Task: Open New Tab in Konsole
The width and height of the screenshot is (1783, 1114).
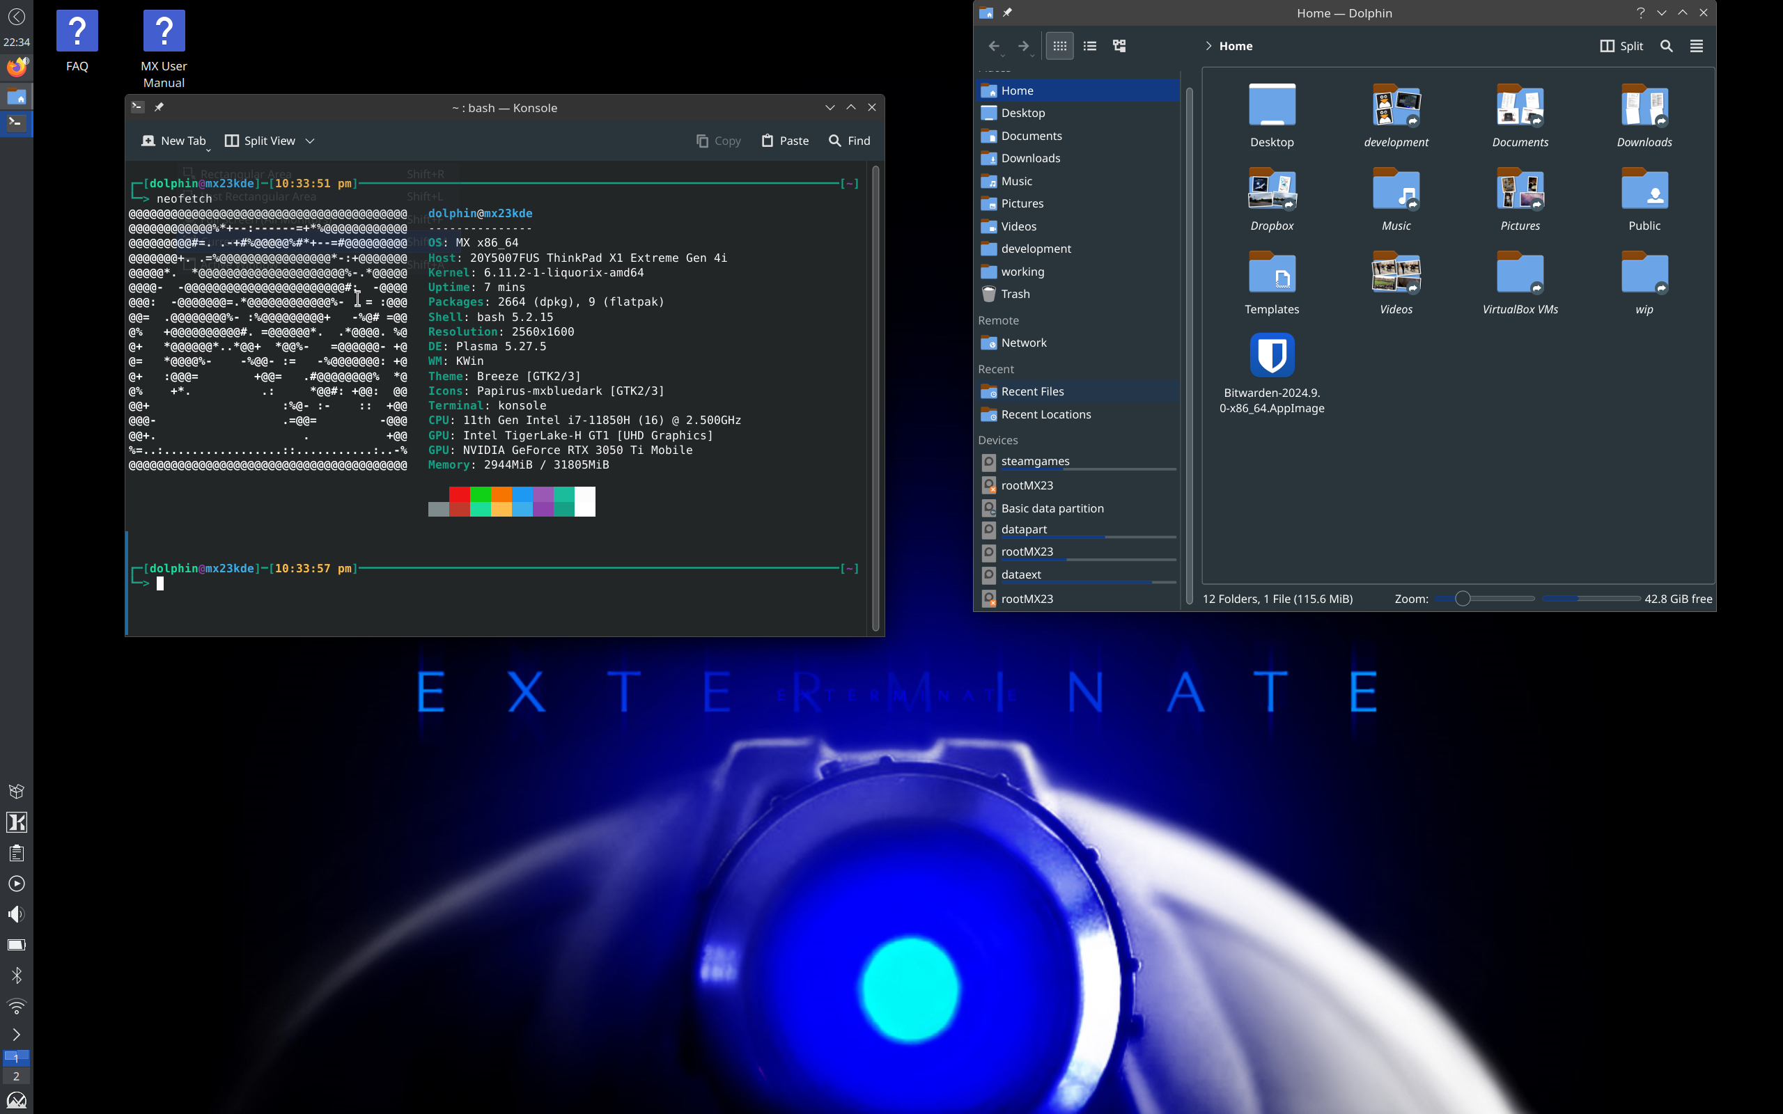Action: point(175,141)
